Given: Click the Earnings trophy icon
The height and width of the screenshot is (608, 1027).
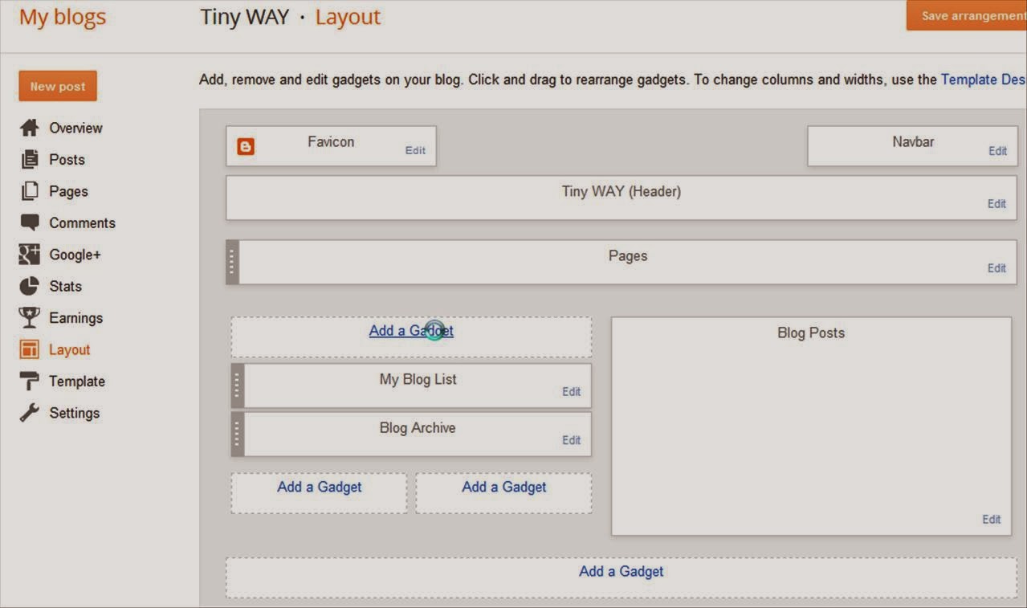Looking at the screenshot, I should point(28,317).
